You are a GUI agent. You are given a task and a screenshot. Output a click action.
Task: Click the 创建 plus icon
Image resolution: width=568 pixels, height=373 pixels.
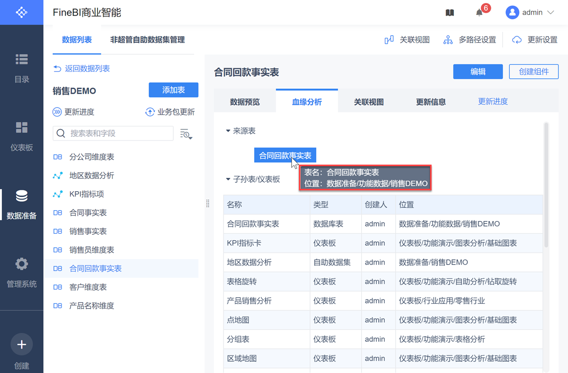(x=22, y=345)
